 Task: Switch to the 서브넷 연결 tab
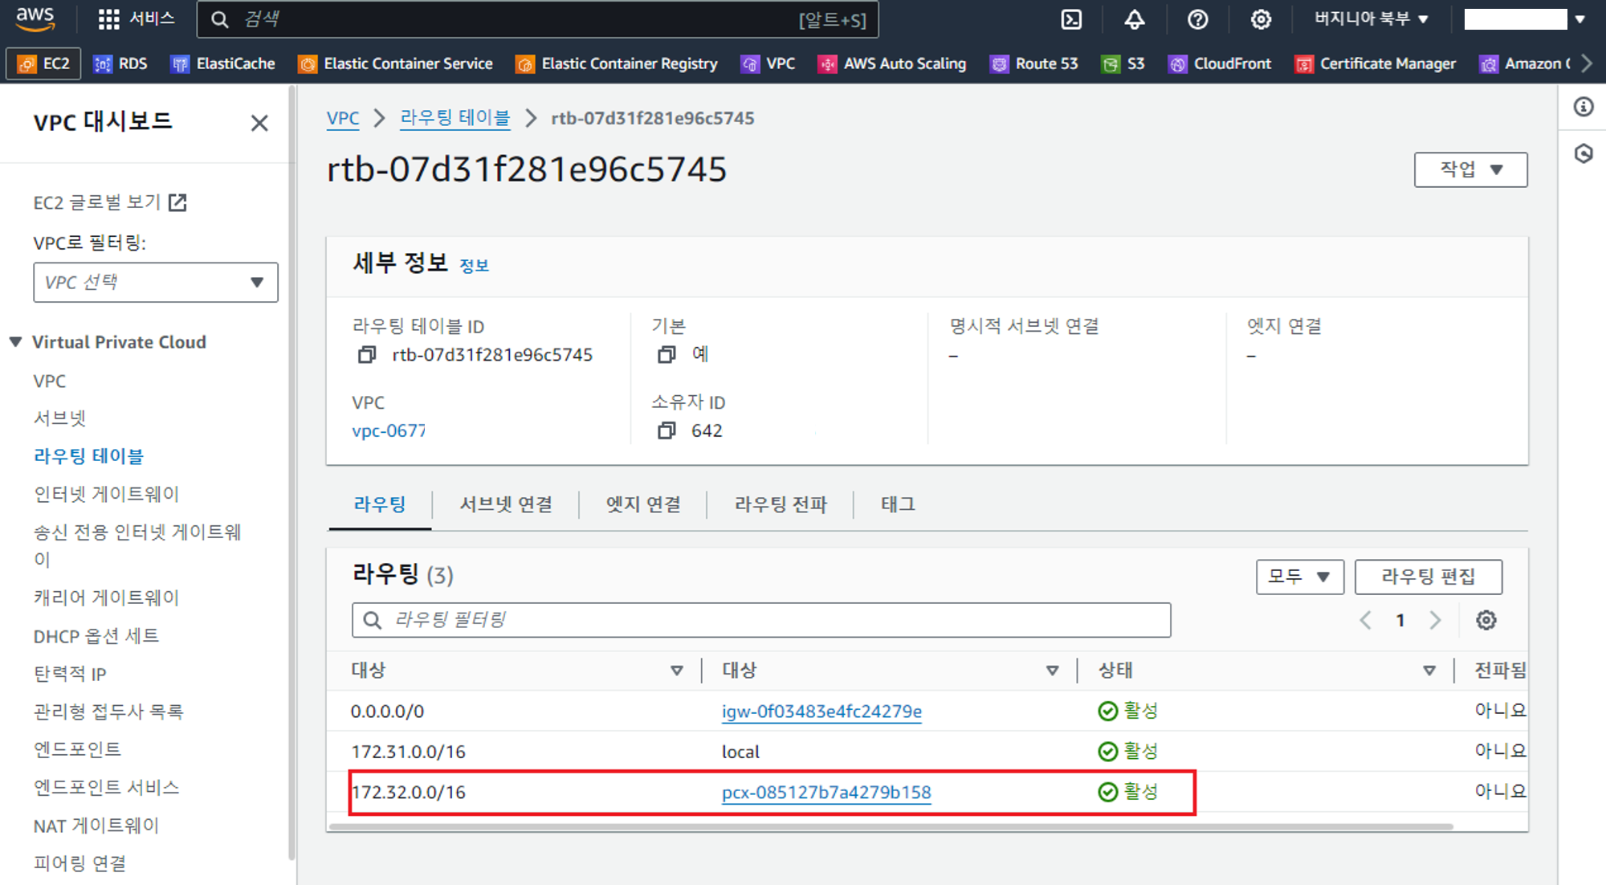pyautogui.click(x=505, y=504)
